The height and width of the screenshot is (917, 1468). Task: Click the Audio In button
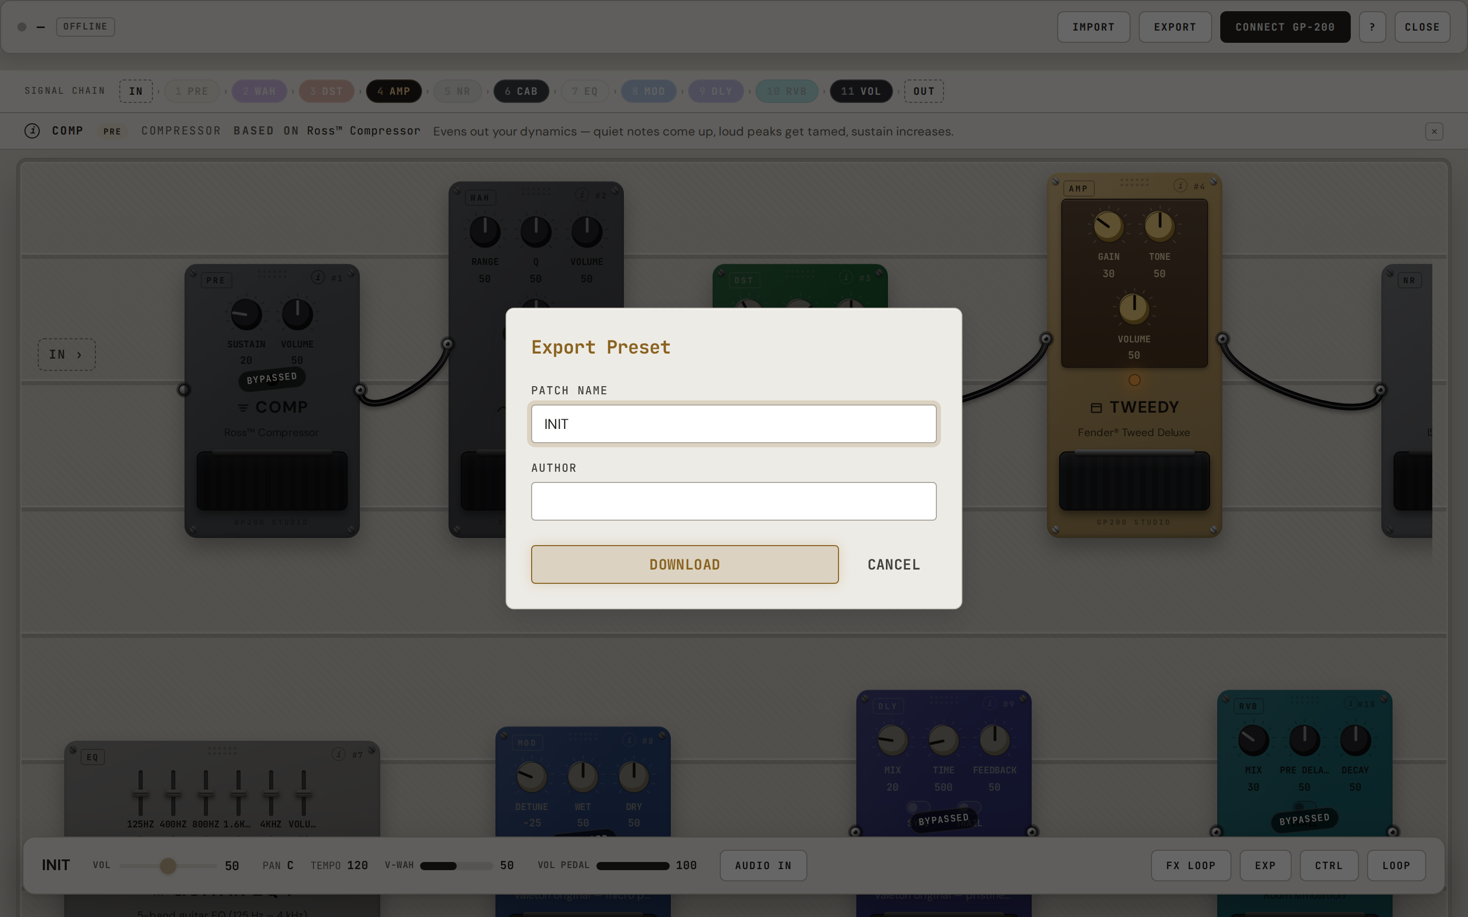click(763, 866)
